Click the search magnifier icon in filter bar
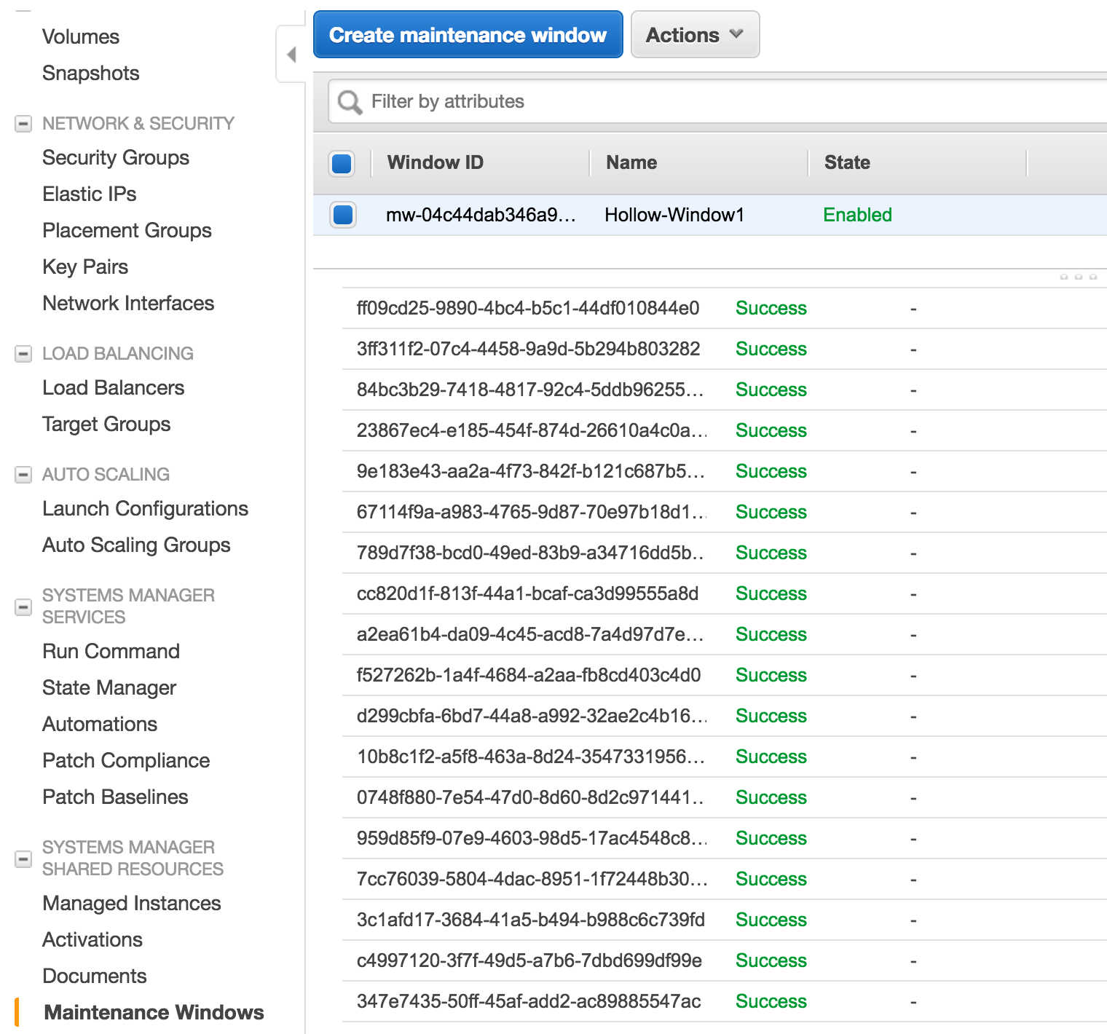This screenshot has width=1107, height=1034. [350, 102]
